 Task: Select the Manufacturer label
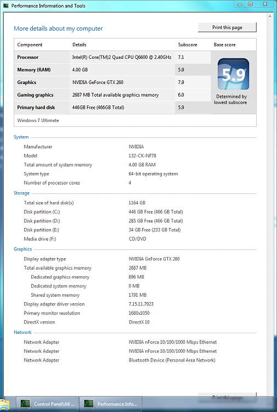[38, 147]
